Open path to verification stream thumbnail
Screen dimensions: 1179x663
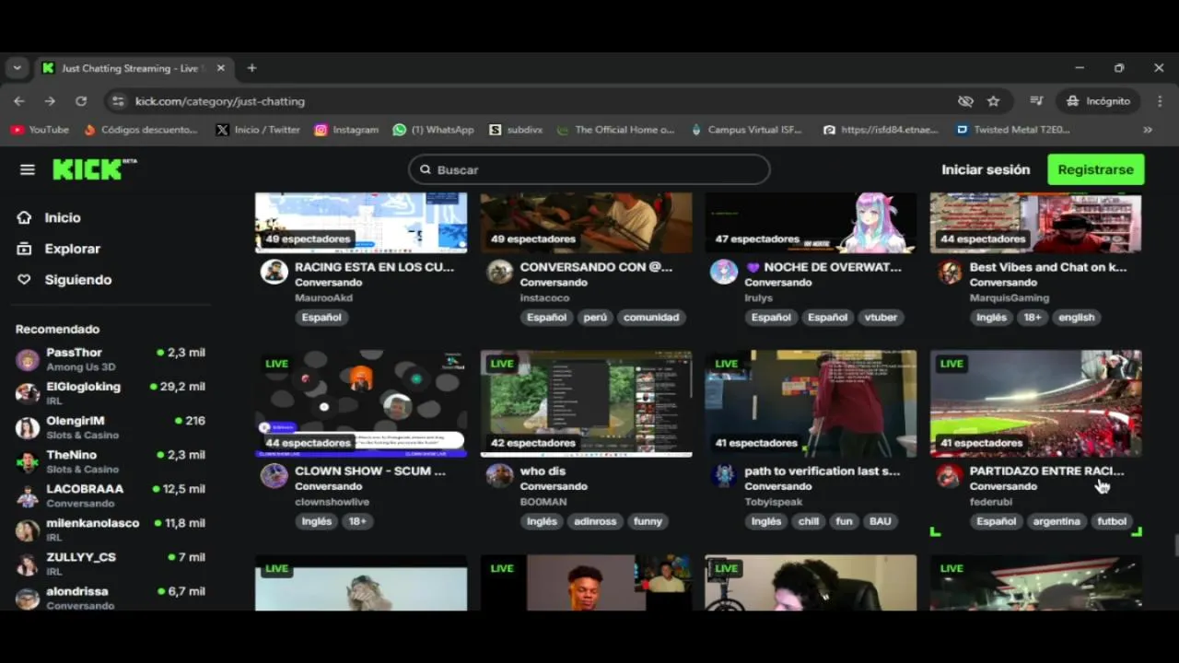pos(811,403)
